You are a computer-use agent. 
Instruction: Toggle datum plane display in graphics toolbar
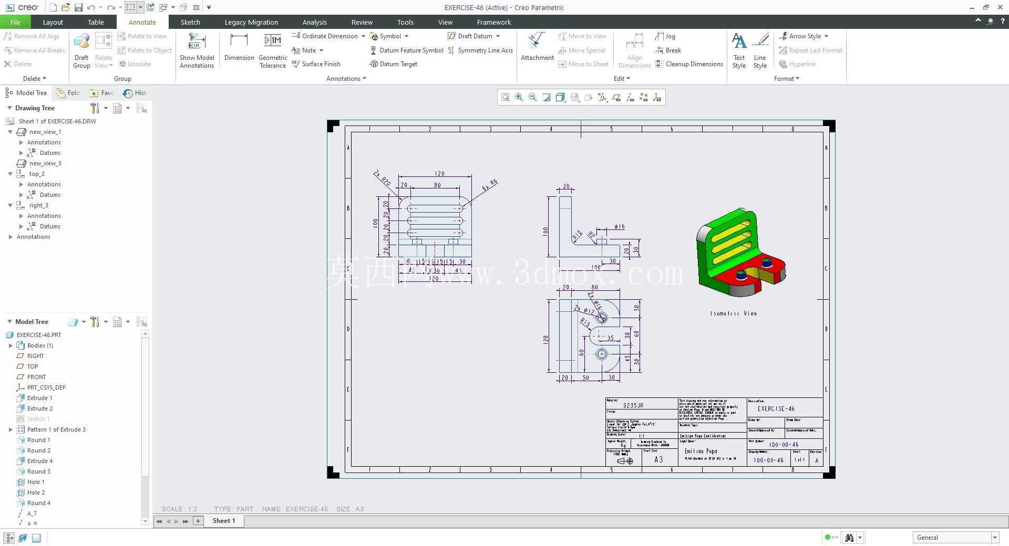point(616,97)
